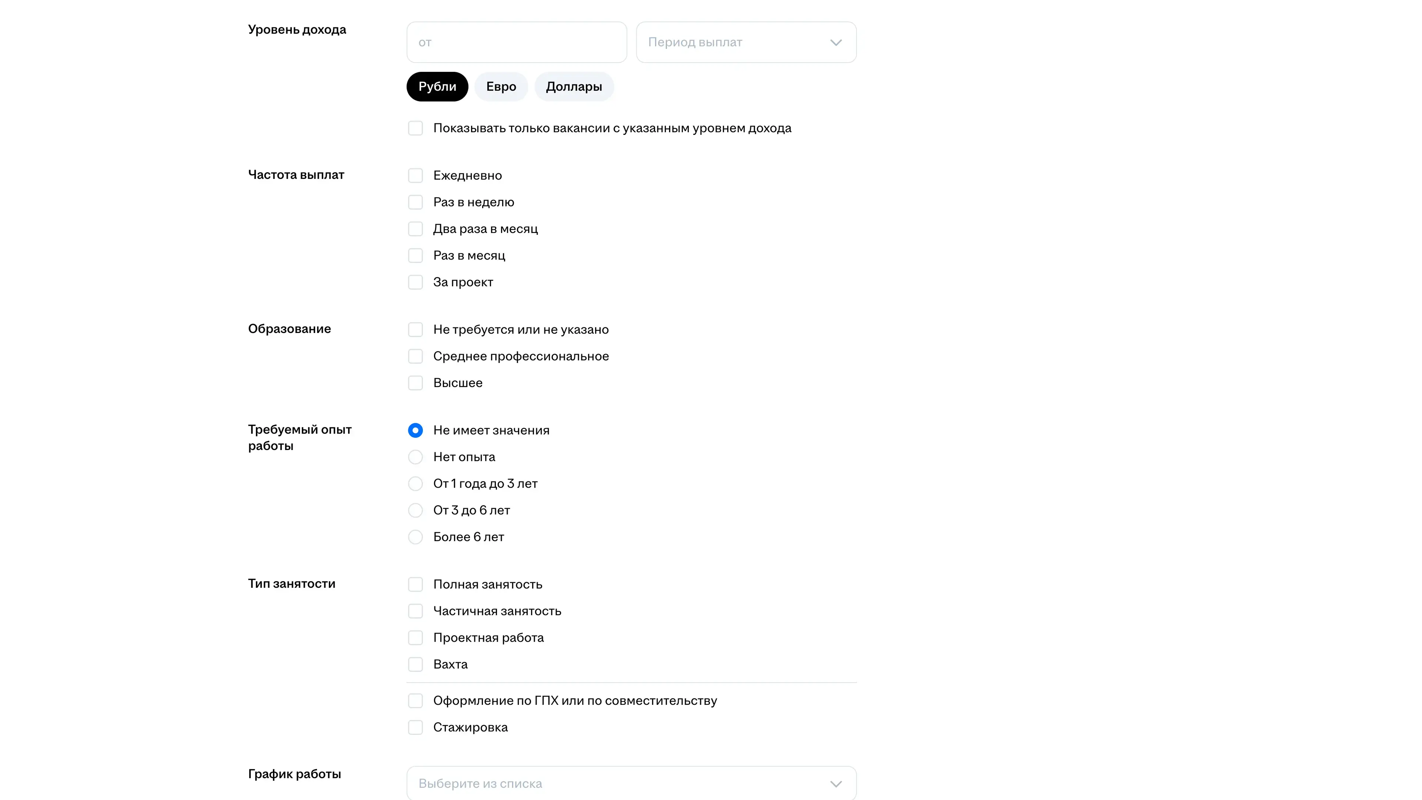Select the 'Рубли' currency button
This screenshot has height=800, width=1422.
click(437, 87)
